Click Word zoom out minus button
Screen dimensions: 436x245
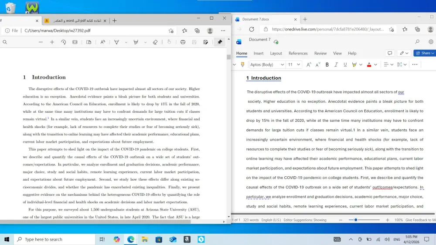pyautogui.click(x=341, y=220)
